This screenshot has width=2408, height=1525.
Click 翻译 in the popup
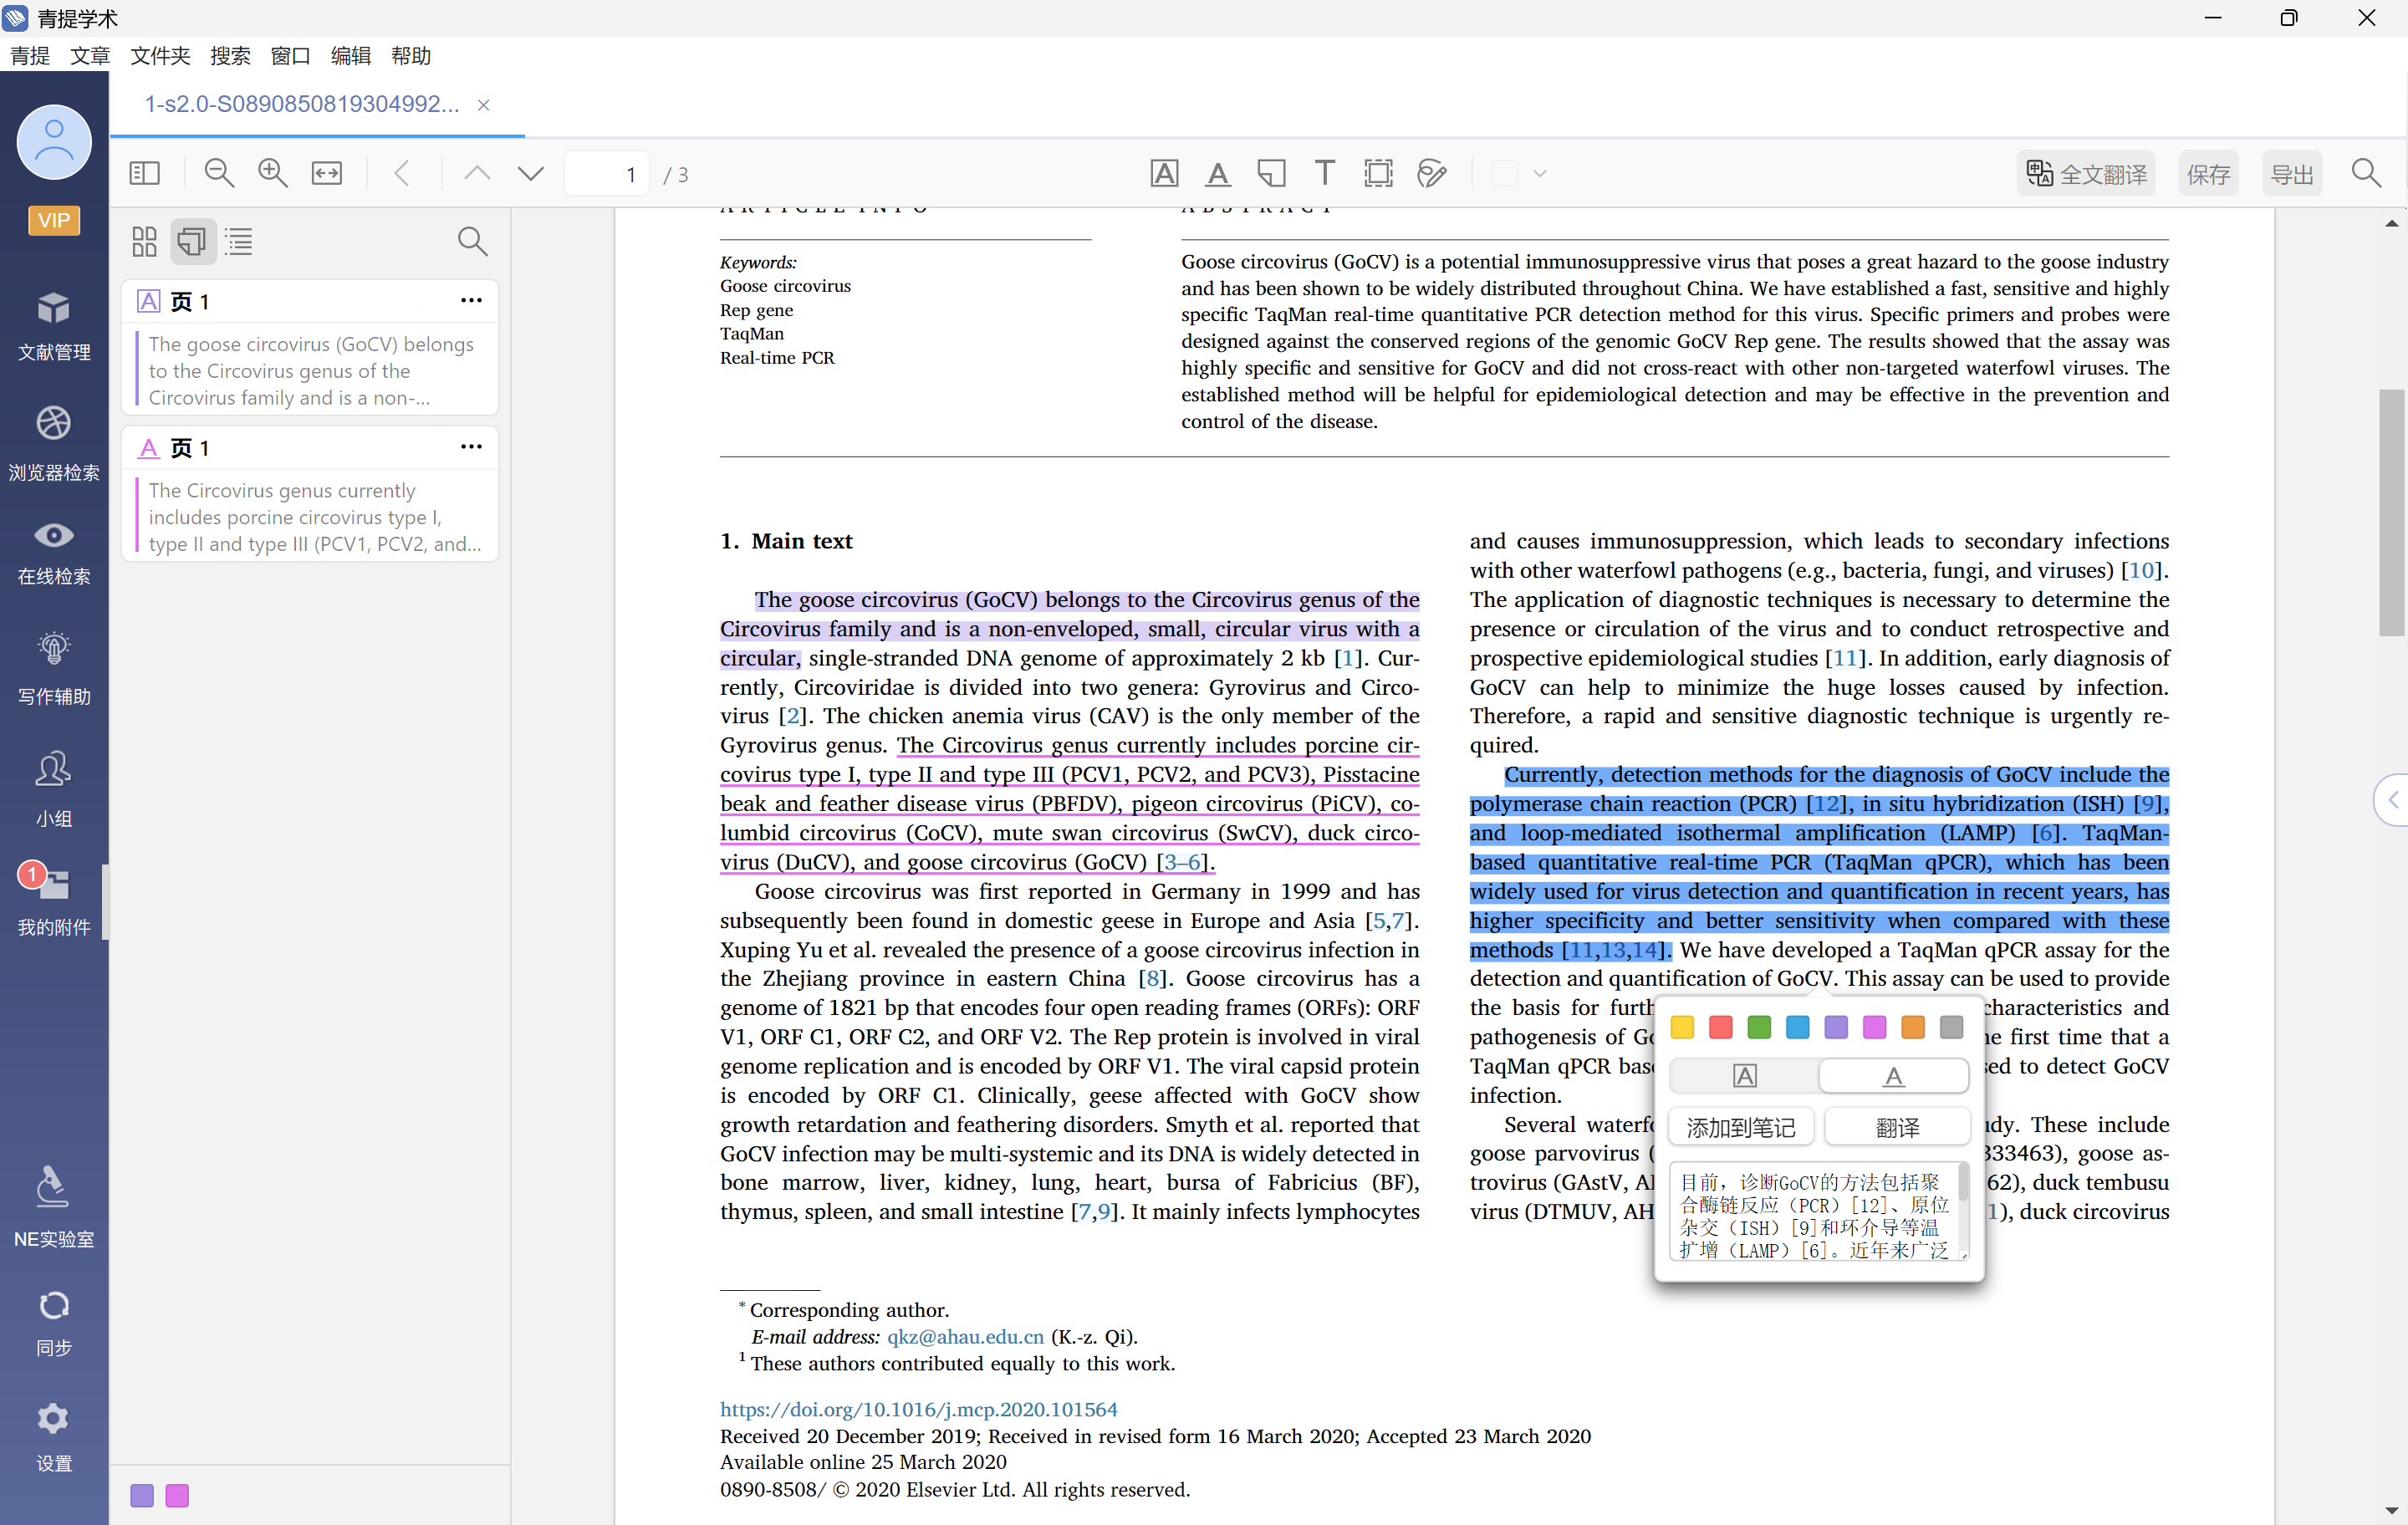(x=1897, y=1128)
